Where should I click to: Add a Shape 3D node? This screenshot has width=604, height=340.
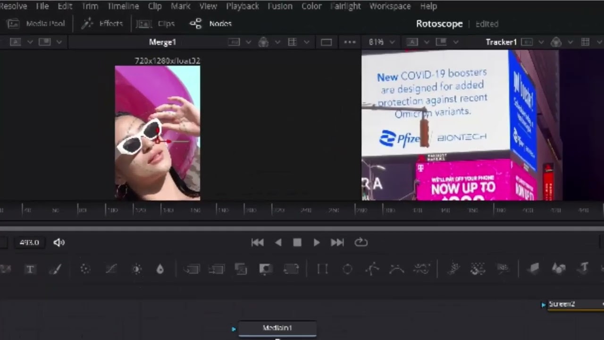click(559, 269)
